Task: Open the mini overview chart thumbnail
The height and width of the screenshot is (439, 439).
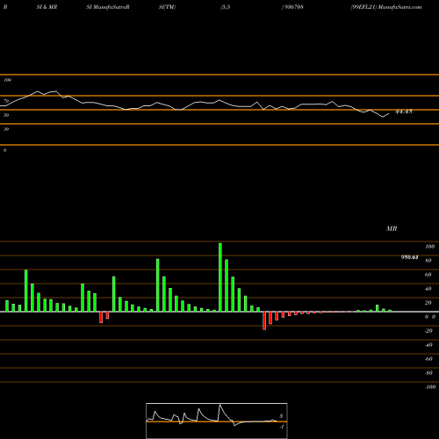Action: pos(217,421)
